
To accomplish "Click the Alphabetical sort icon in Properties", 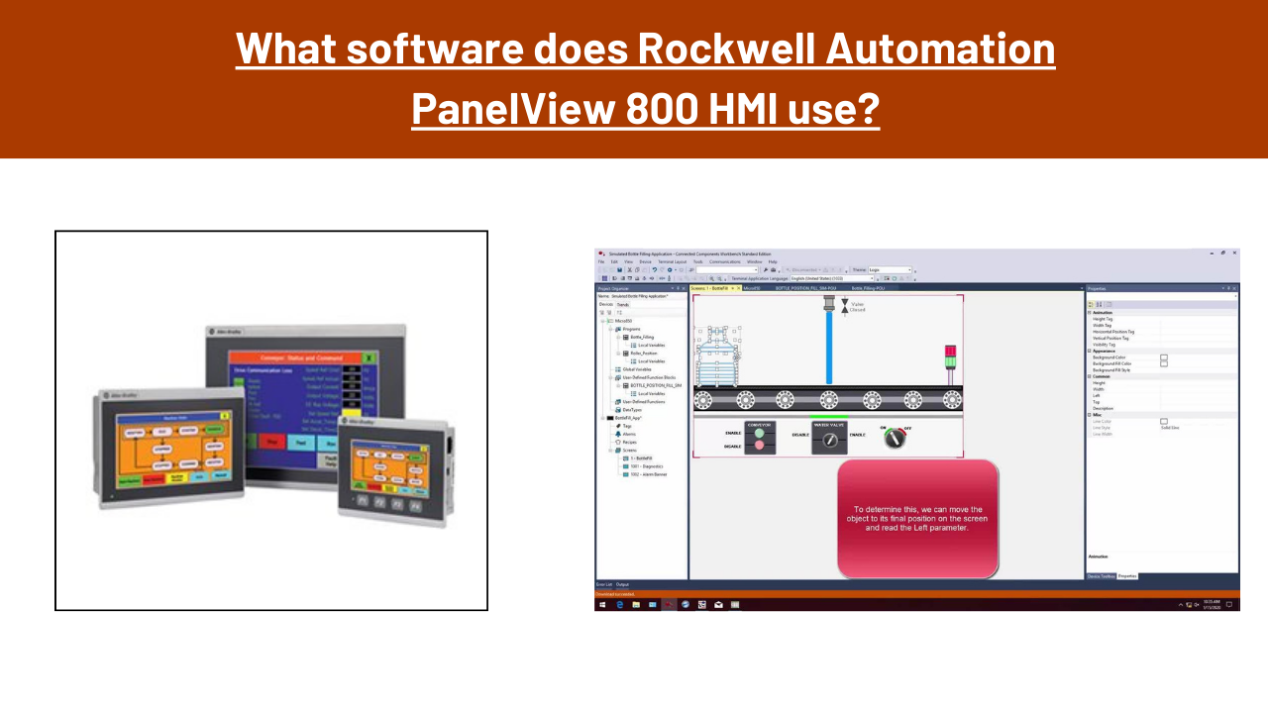I will pos(1099,304).
